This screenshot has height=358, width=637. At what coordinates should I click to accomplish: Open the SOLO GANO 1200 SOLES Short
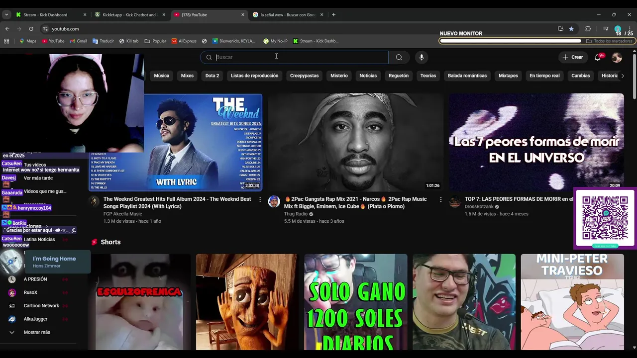355,302
